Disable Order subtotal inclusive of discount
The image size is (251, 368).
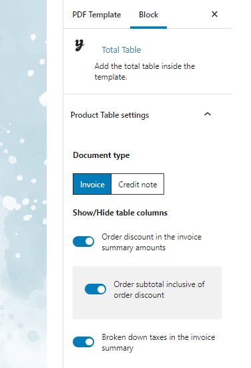click(95, 289)
